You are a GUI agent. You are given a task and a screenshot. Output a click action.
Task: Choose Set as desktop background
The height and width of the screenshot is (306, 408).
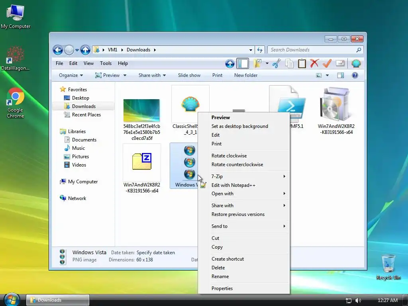click(x=239, y=126)
